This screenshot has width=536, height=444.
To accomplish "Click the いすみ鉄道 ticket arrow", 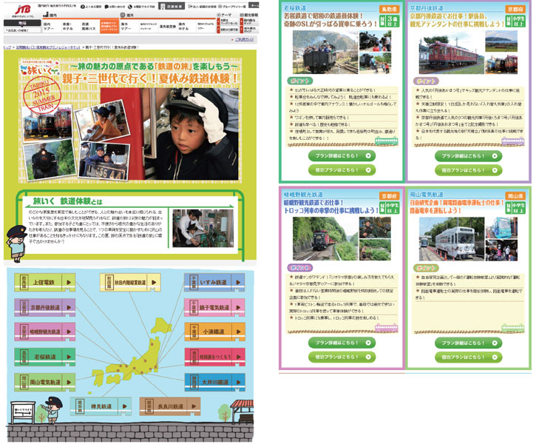I will pos(238,283).
